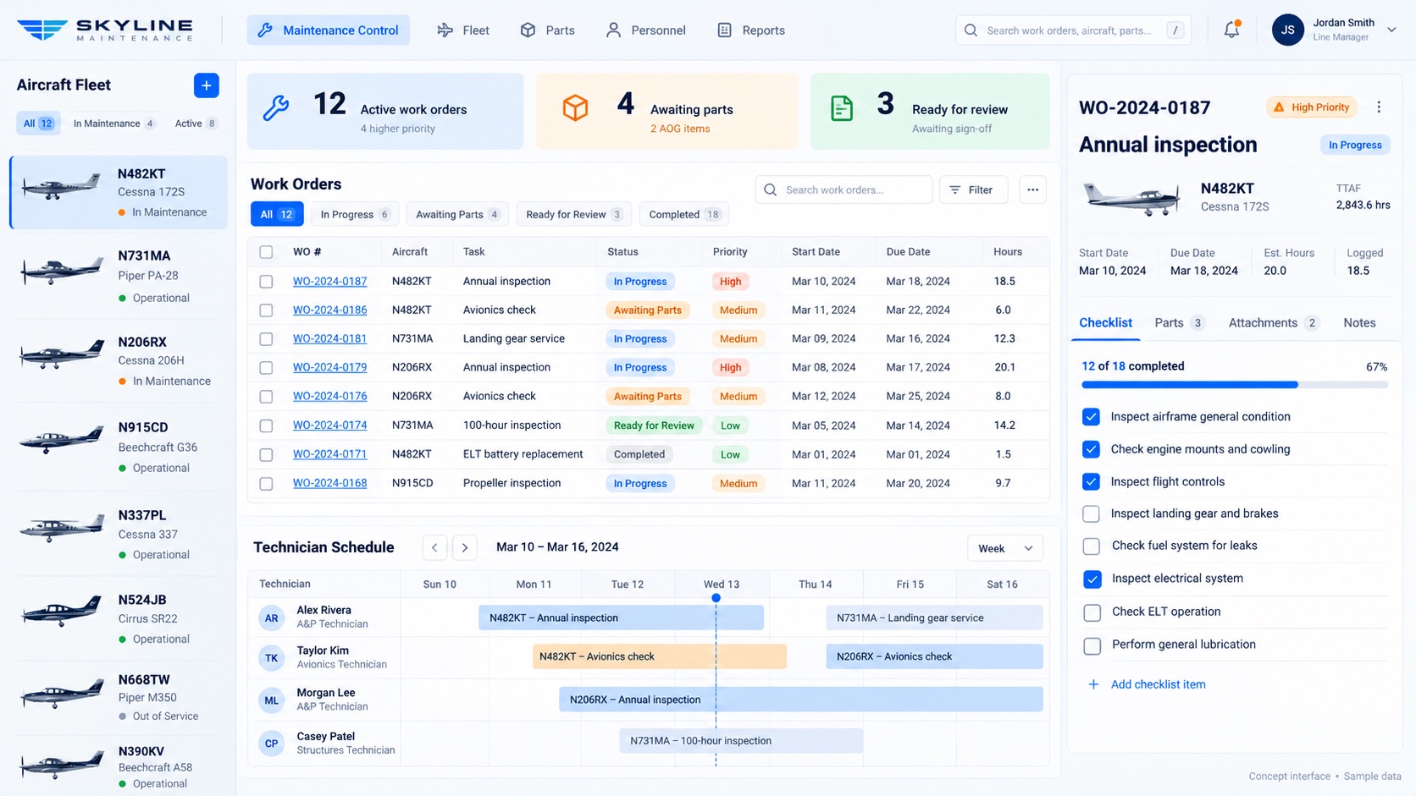Click the Awaiting parts box icon
Viewport: 1416px width, 796px height.
pos(575,108)
